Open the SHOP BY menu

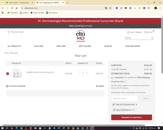pyautogui.click(x=108, y=46)
